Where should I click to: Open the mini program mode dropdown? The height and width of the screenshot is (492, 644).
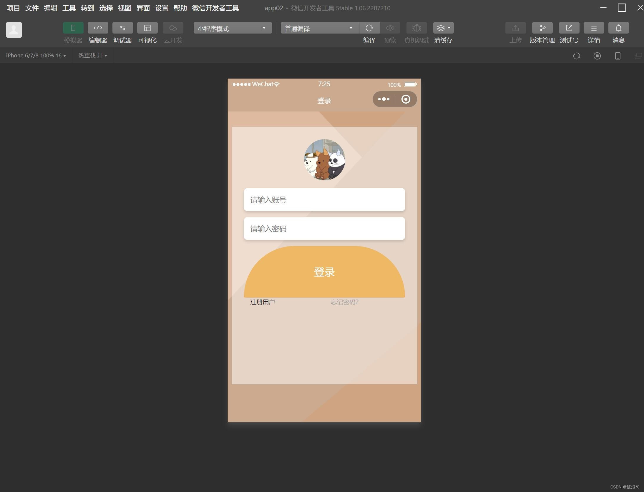click(x=233, y=28)
